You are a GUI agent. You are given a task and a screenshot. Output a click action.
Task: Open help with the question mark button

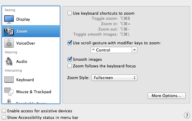(187, 115)
